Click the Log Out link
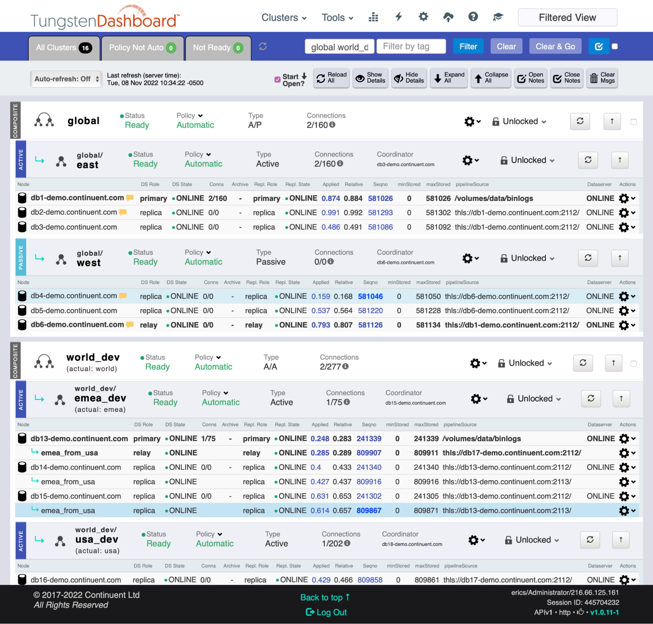 coord(326,612)
